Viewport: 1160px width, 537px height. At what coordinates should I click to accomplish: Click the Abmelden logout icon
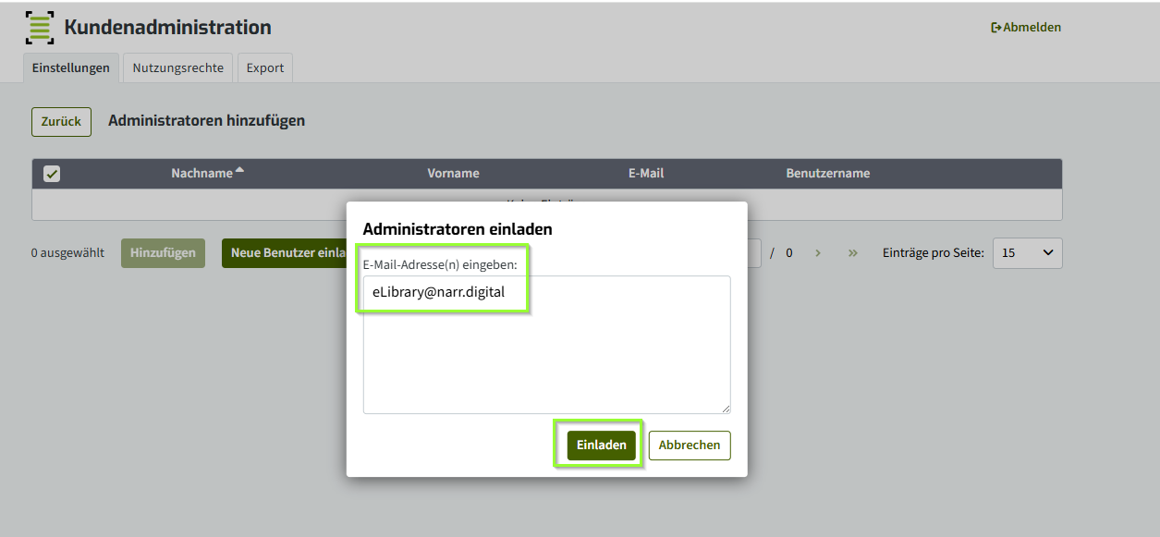[x=996, y=28]
